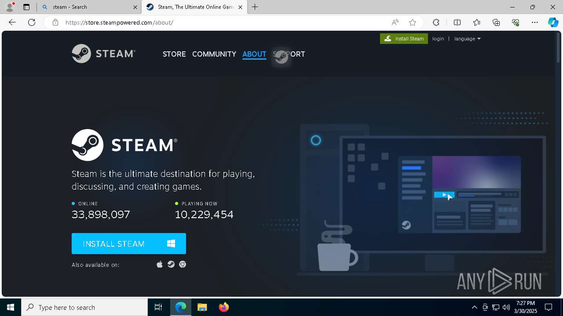Open the notifications action center
Screen dimensions: 563x316
coord(548,307)
